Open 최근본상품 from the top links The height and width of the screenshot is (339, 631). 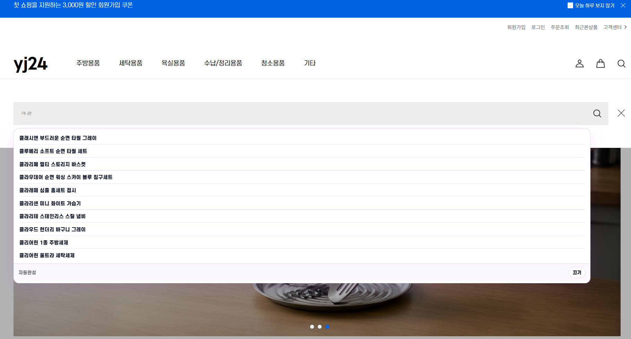[x=586, y=27]
